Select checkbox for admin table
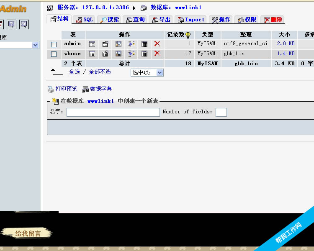Image resolution: width=314 pixels, height=251 pixels. tap(54, 44)
